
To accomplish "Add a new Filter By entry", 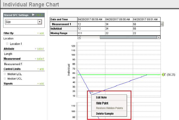I will pos(40,33).
